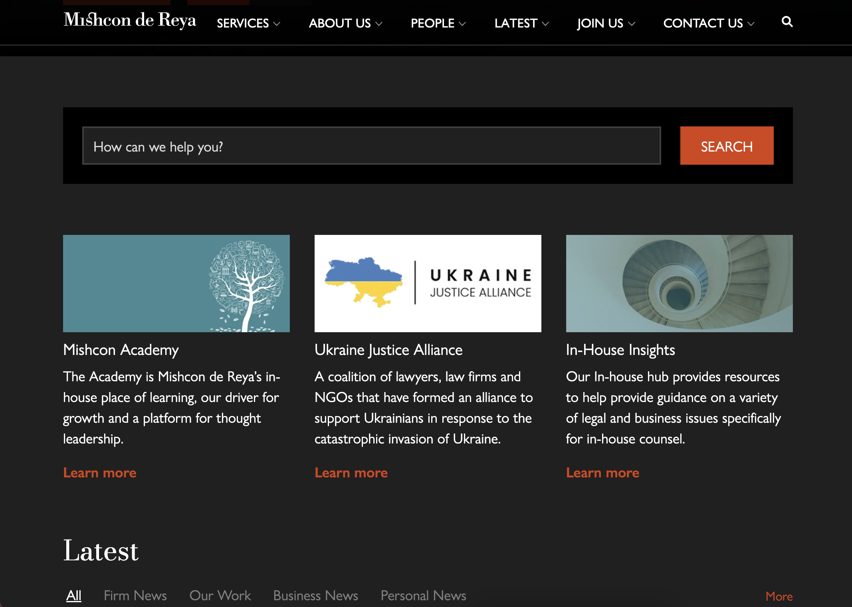The height and width of the screenshot is (607, 852).
Task: Open the Mishcon Academy tree image
Action: [176, 284]
